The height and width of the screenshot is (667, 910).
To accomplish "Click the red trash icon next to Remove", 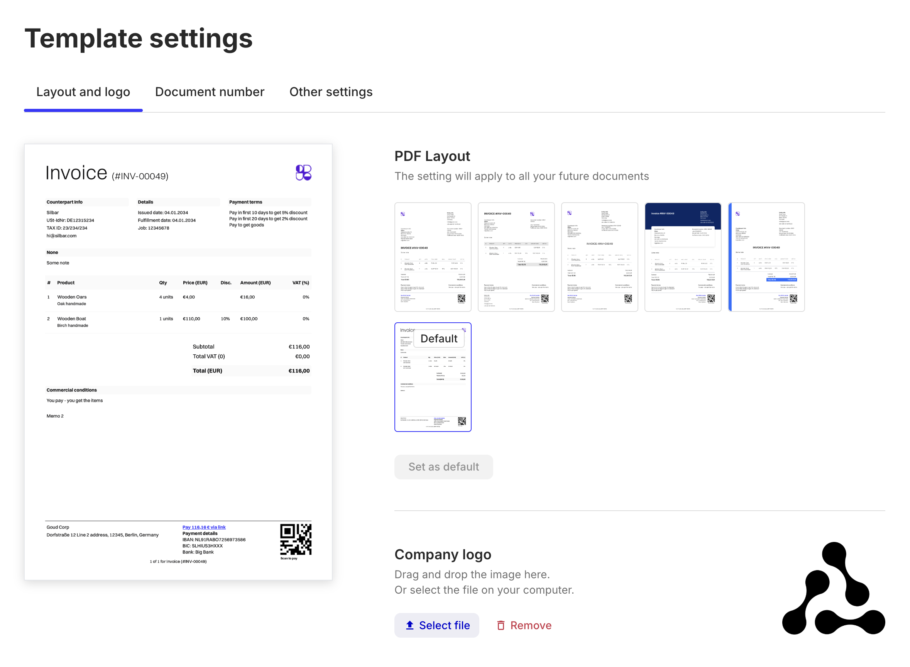I will (x=501, y=625).
